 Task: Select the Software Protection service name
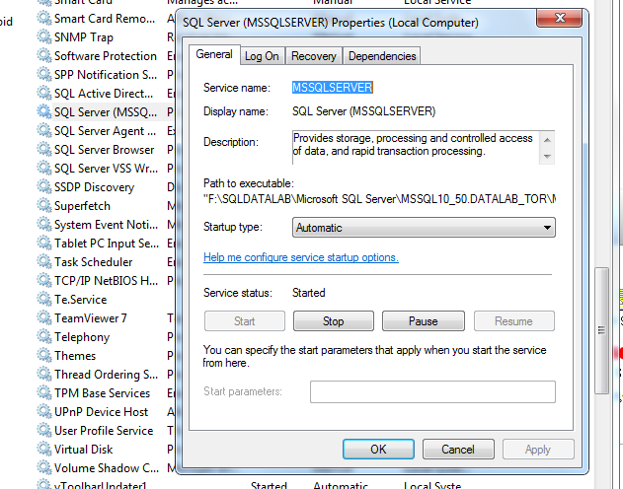(x=106, y=56)
